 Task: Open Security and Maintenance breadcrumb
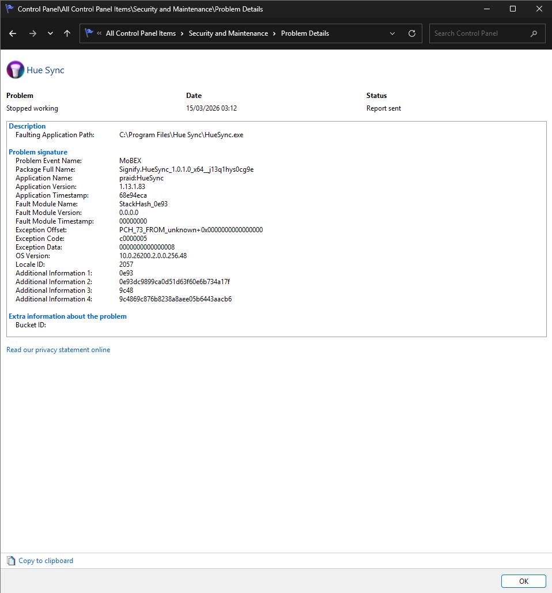(x=228, y=33)
